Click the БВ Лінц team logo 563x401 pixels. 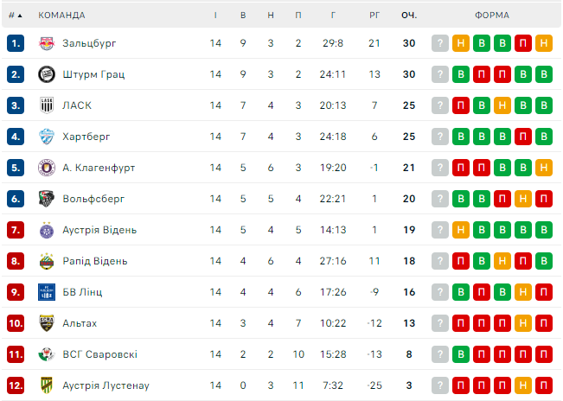point(47,292)
